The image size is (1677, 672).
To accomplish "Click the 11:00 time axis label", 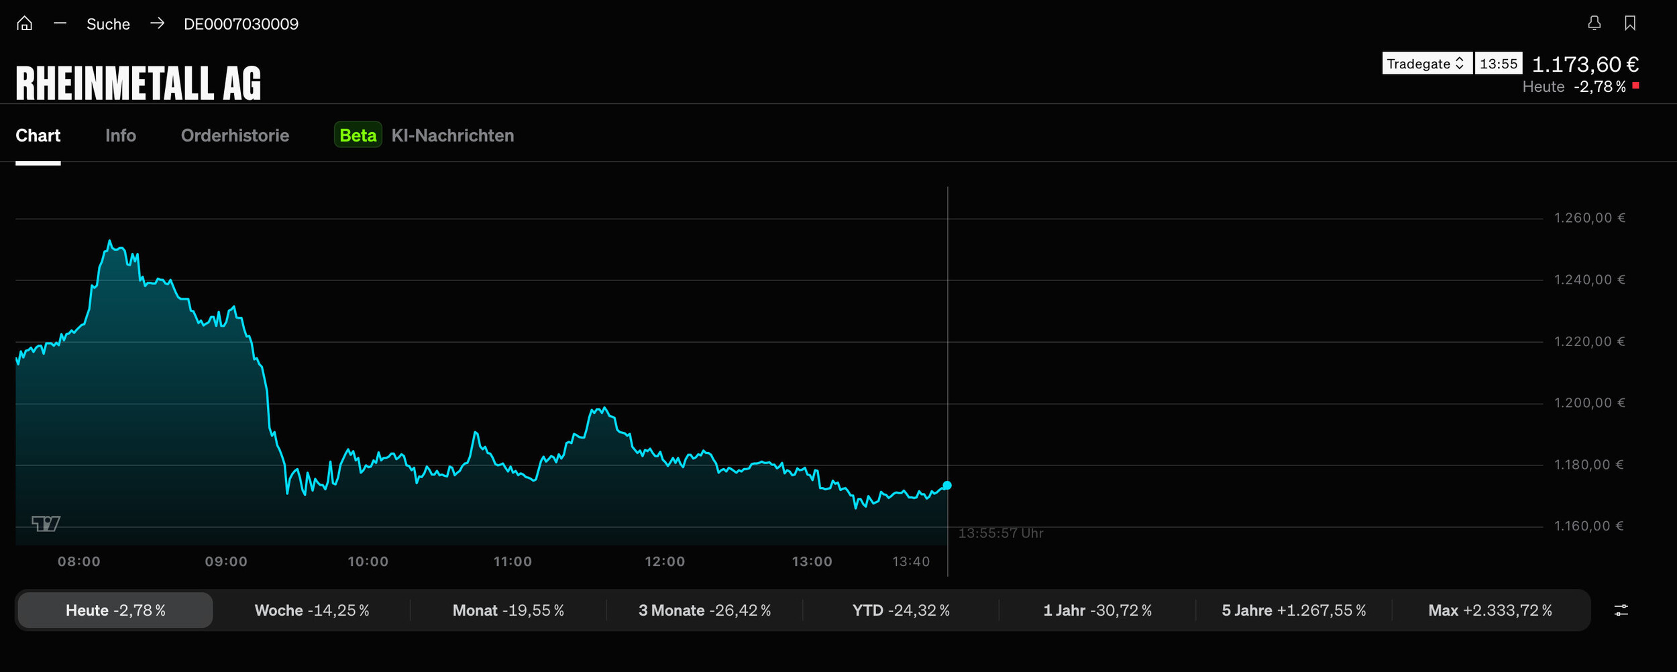I will click(512, 561).
